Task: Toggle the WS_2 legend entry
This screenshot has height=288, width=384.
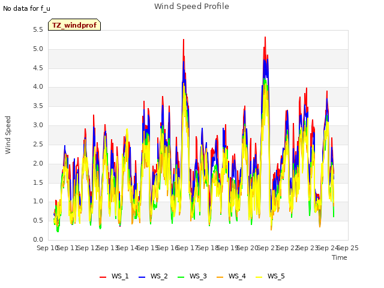Action: pyautogui.click(x=153, y=276)
